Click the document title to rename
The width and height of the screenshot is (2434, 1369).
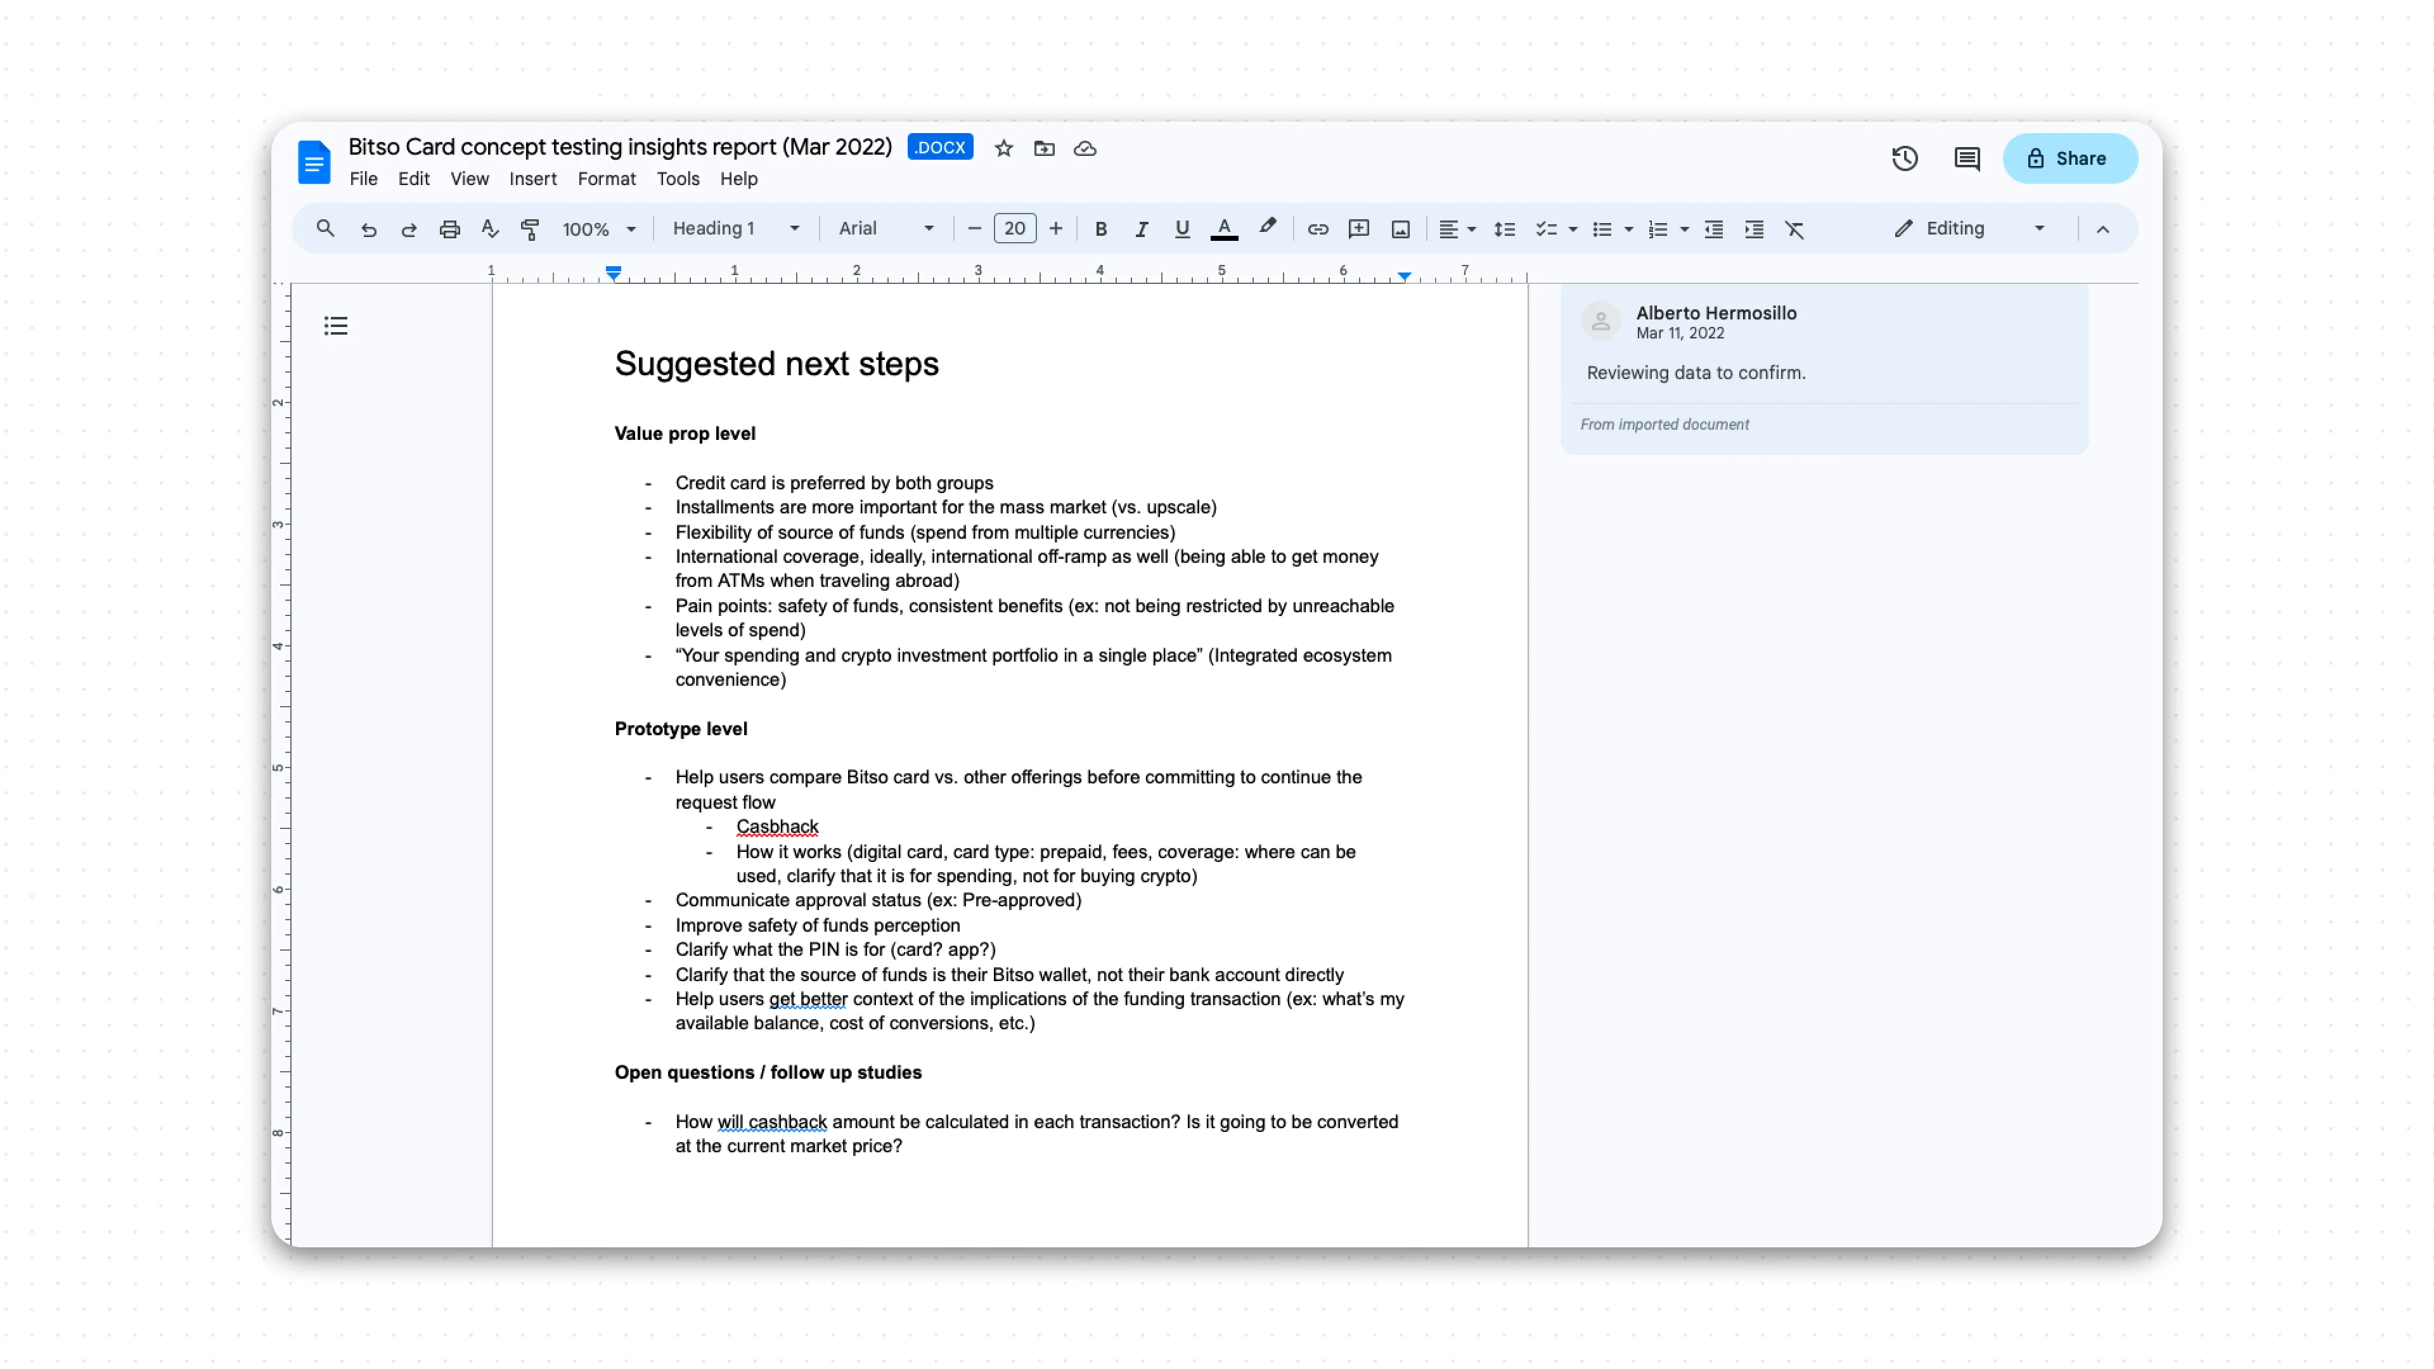coord(620,148)
